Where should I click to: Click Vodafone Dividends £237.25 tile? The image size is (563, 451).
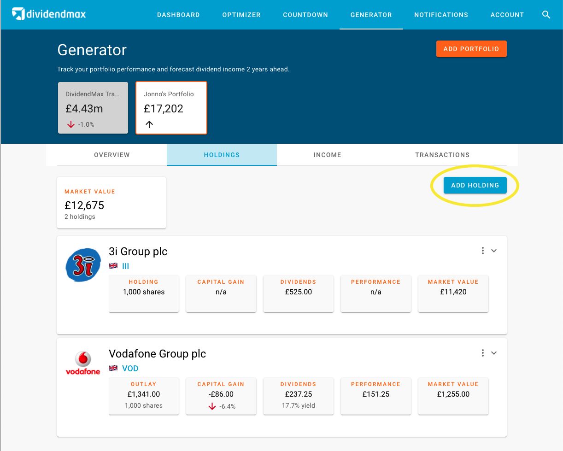coord(299,396)
